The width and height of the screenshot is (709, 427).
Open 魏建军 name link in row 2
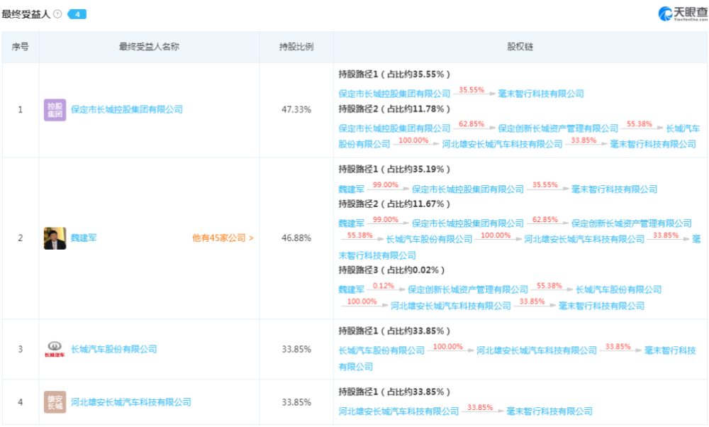(x=84, y=238)
